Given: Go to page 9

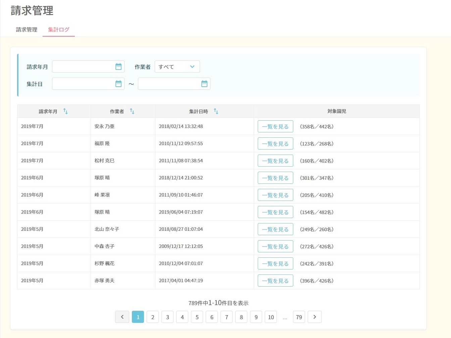Looking at the screenshot, I should pyautogui.click(x=256, y=317).
